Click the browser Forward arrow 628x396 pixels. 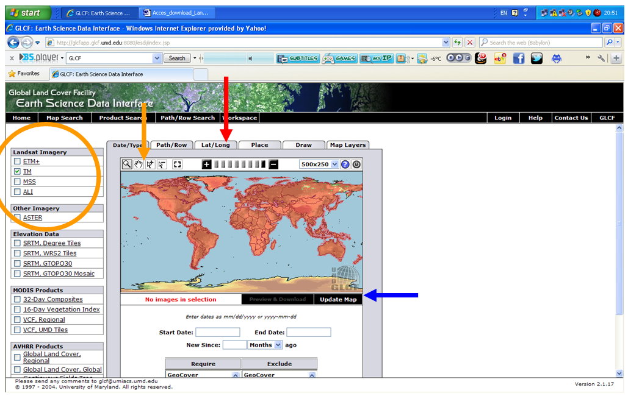[27, 43]
